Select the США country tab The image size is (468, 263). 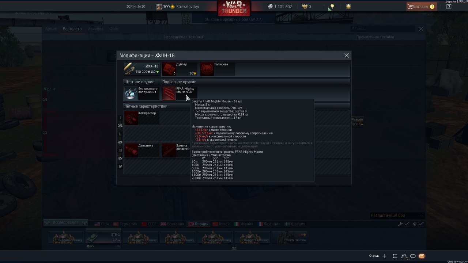(102, 224)
